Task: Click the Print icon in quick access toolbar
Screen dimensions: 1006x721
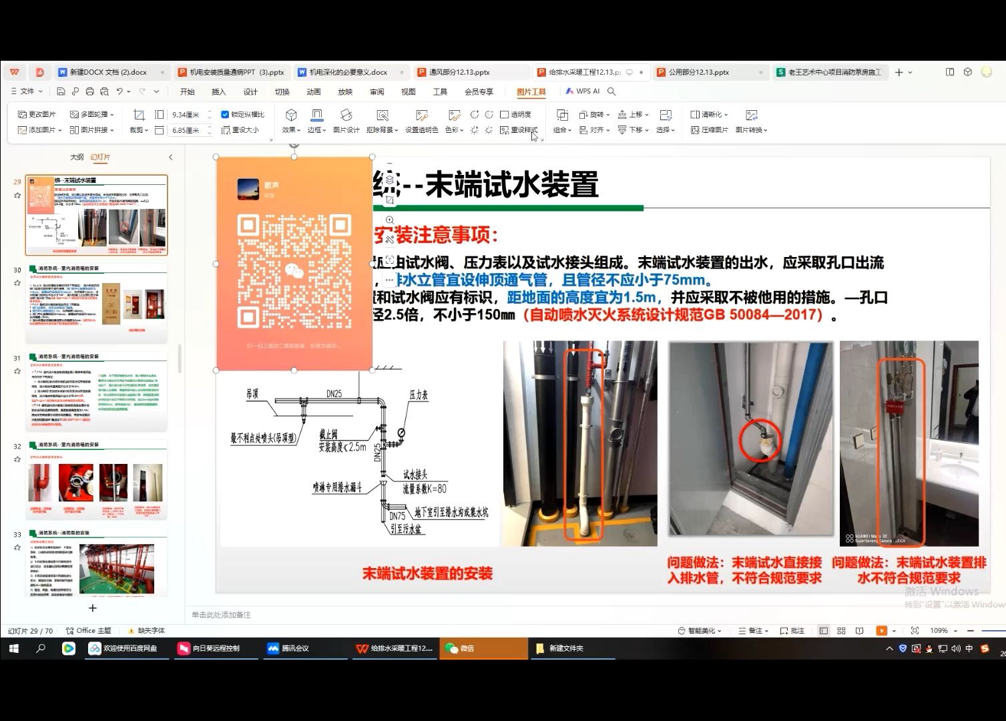Action: click(89, 91)
